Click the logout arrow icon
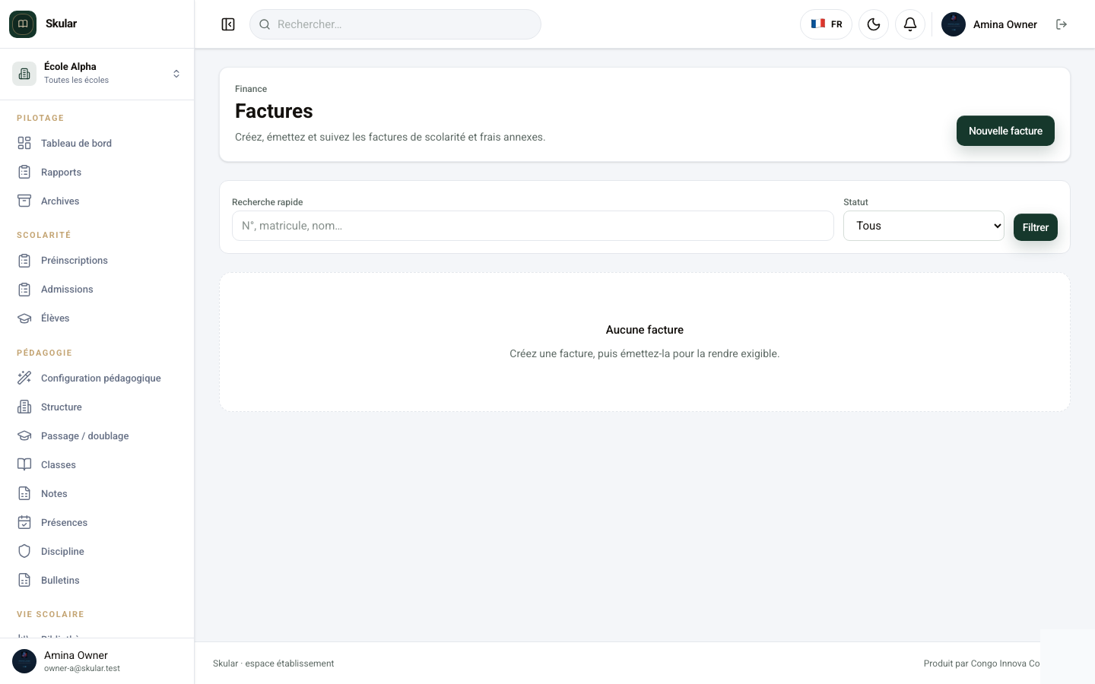Viewport: 1095px width, 684px height. (x=1062, y=24)
